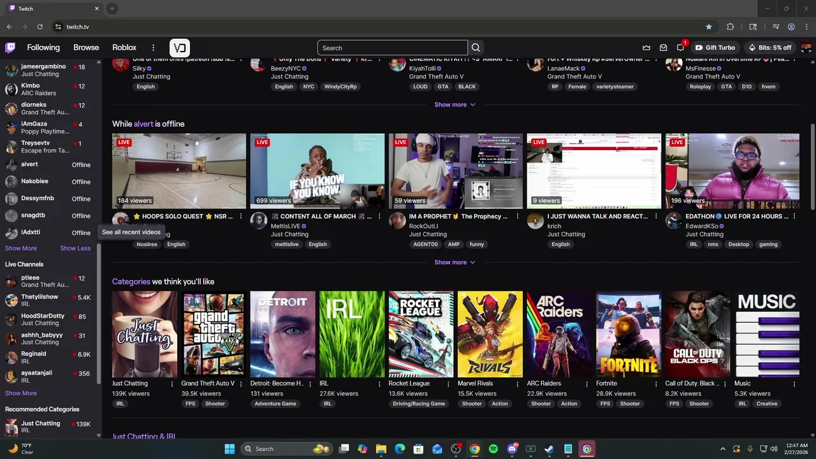Viewport: 816px width, 459px height.
Task: Expand Show more under alvert offline row
Action: click(x=455, y=262)
